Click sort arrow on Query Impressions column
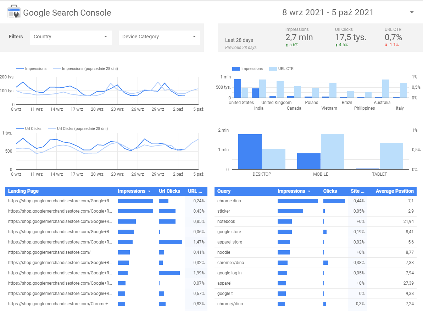This screenshot has width=423, height=312. [309, 191]
